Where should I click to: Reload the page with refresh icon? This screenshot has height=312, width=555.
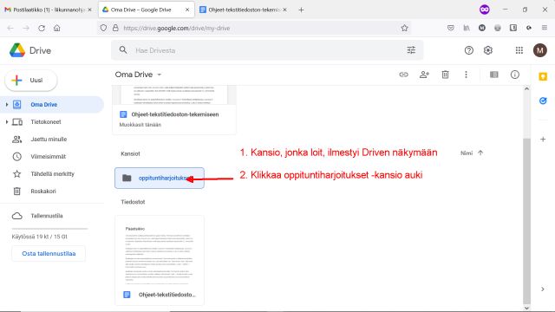click(x=42, y=28)
